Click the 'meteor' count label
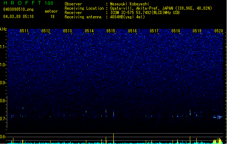 [x=51, y=11]
